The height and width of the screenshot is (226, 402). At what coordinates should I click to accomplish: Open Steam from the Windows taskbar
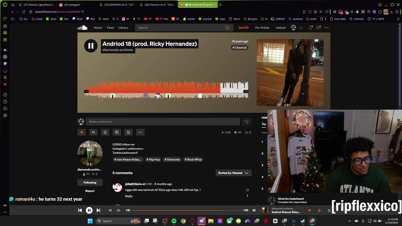pos(303,221)
